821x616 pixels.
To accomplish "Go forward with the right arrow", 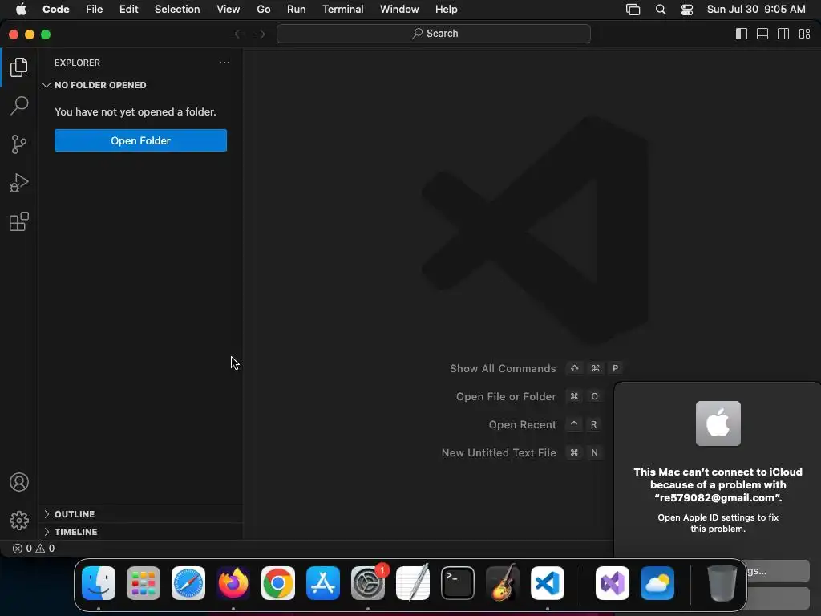I will (x=261, y=34).
